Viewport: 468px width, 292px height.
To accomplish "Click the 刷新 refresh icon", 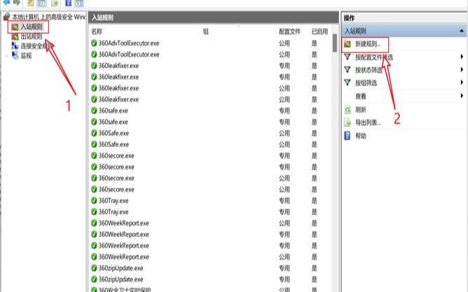I will click(x=347, y=109).
